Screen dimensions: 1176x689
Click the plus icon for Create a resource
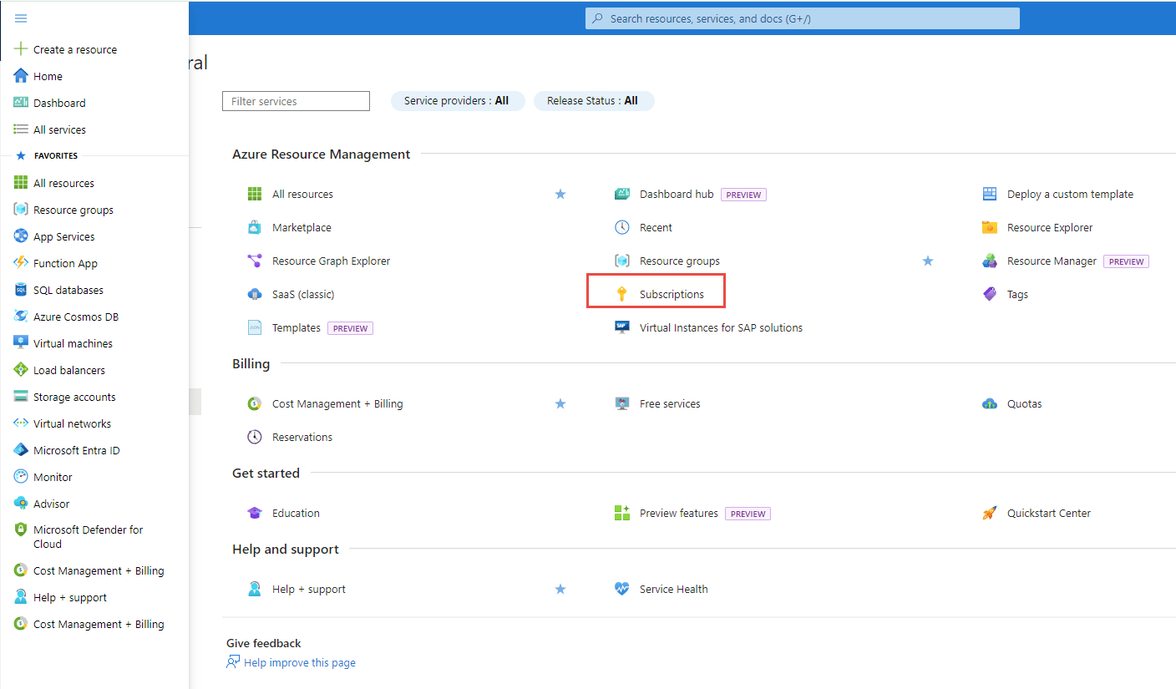pos(21,49)
